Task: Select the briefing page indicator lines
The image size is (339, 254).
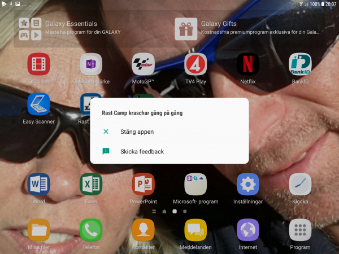Action: (x=154, y=211)
